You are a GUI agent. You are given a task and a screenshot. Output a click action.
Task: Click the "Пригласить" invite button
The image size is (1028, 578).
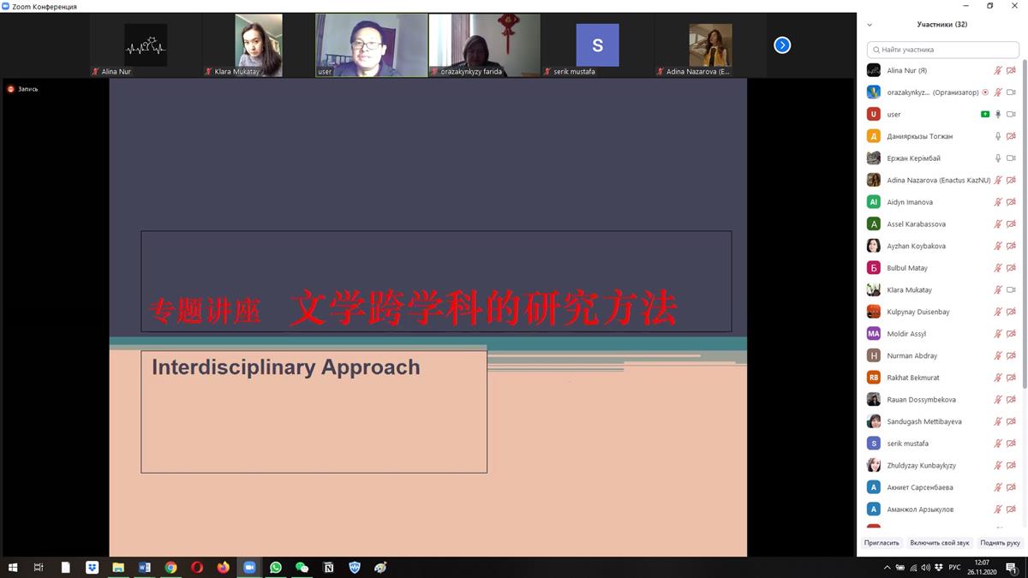[x=882, y=543]
